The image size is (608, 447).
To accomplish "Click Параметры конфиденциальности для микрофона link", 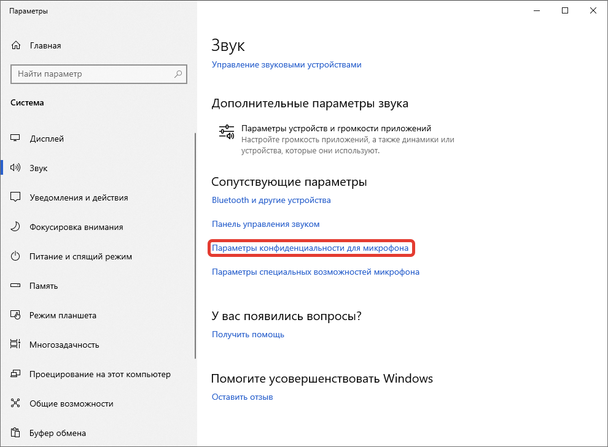I will (310, 248).
